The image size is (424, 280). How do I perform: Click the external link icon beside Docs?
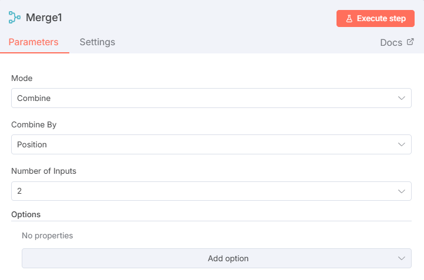410,42
